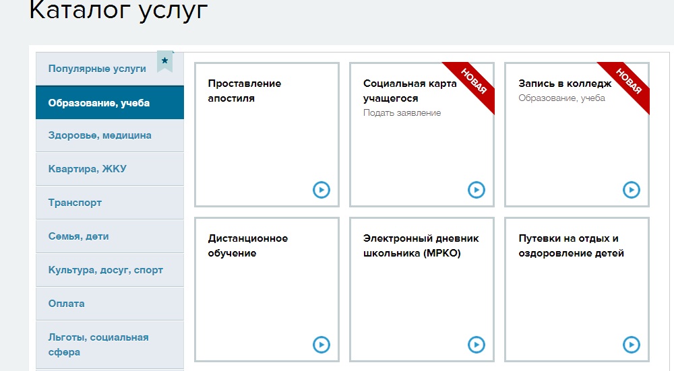Open arrow icon on Электронный дневник школьника card
This screenshot has width=674, height=371.
click(x=477, y=345)
